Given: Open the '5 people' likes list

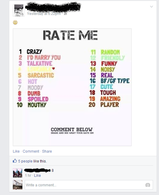Looking at the screenshot, I should (x=25, y=161).
